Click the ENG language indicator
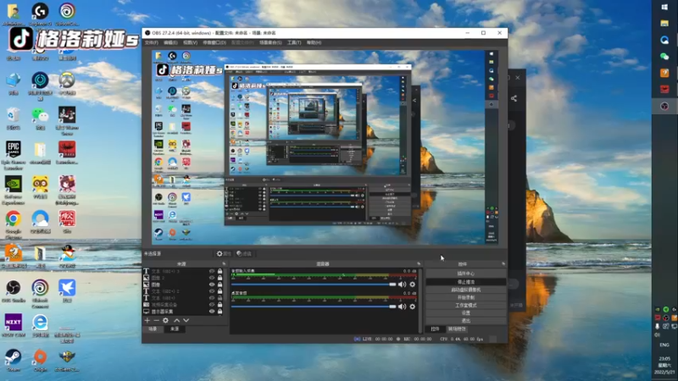Screen dimensions: 678x381 [x=664, y=345]
